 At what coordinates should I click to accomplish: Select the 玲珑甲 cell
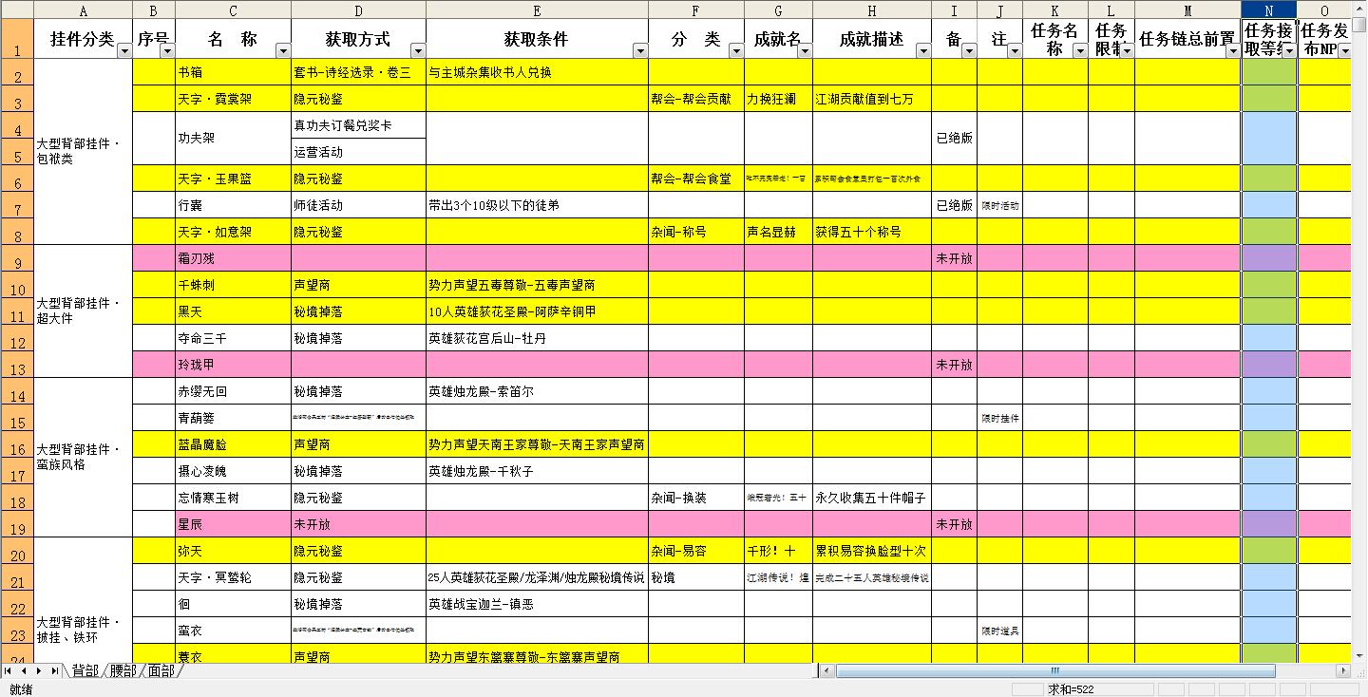(233, 365)
